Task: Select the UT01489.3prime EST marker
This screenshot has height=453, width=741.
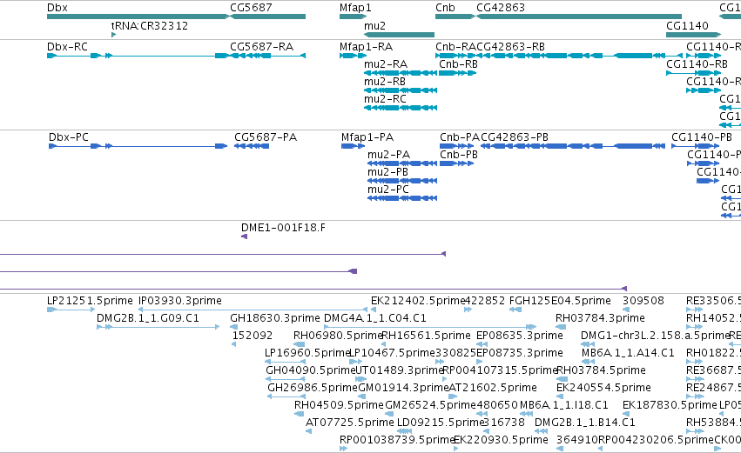Action: (x=361, y=379)
